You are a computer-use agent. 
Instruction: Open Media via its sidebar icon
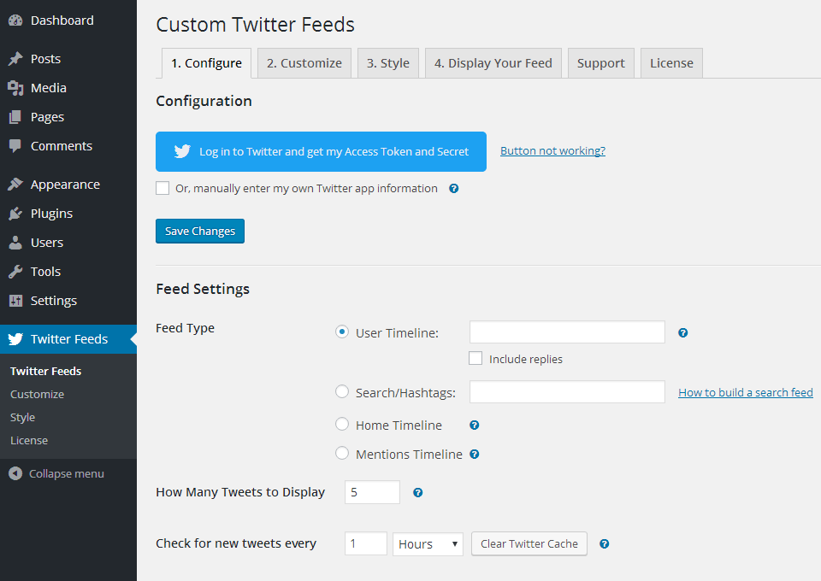click(x=15, y=88)
